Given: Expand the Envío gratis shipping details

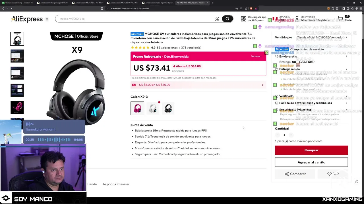Looking at the screenshot, I should 311,56.
